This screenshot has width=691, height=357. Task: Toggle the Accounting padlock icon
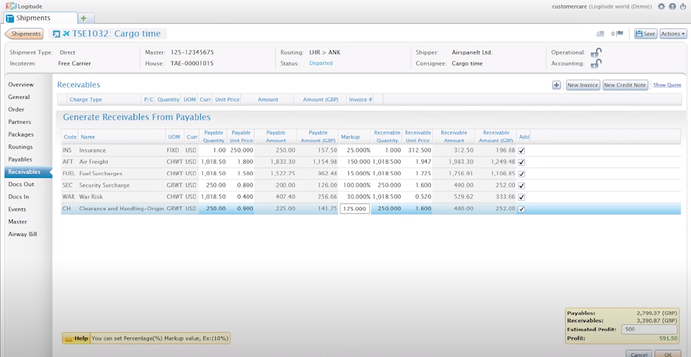click(x=596, y=63)
